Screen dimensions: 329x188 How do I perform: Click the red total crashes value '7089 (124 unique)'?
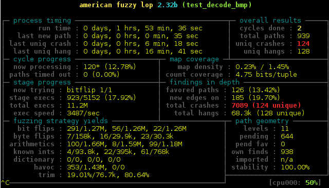tap(266, 106)
